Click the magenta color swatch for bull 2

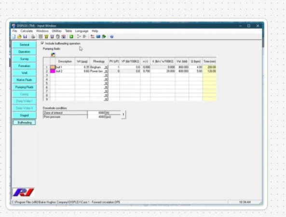tap(53, 71)
